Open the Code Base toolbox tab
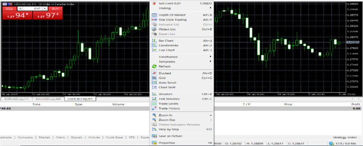363x146 pixels. (x=114, y=137)
